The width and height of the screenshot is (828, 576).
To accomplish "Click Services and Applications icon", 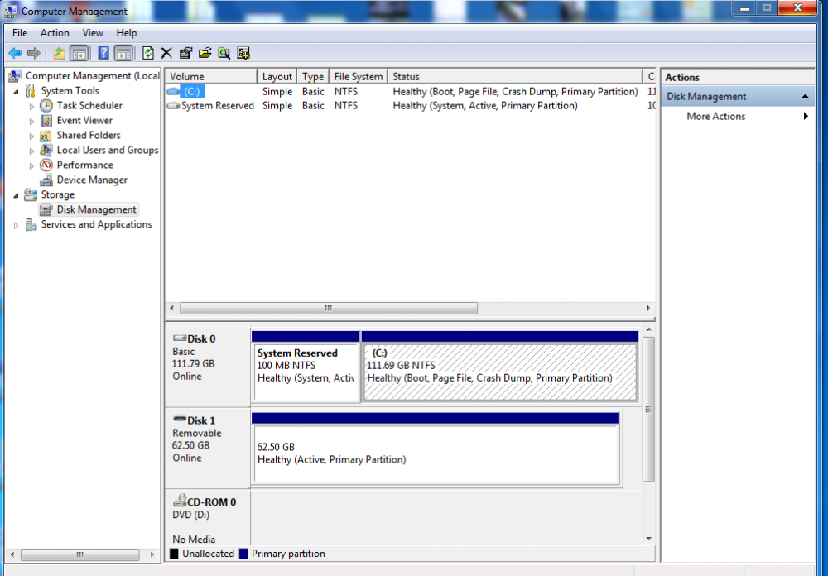I will pyautogui.click(x=31, y=225).
